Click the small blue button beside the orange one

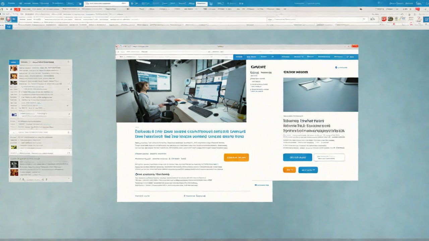(x=308, y=170)
